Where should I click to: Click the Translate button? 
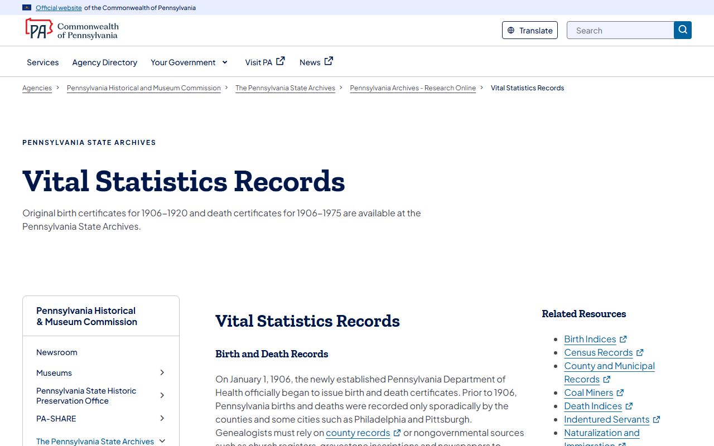tap(530, 30)
